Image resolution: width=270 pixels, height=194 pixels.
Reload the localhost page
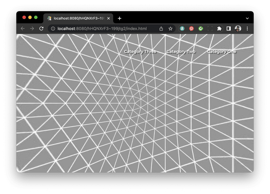(41, 29)
